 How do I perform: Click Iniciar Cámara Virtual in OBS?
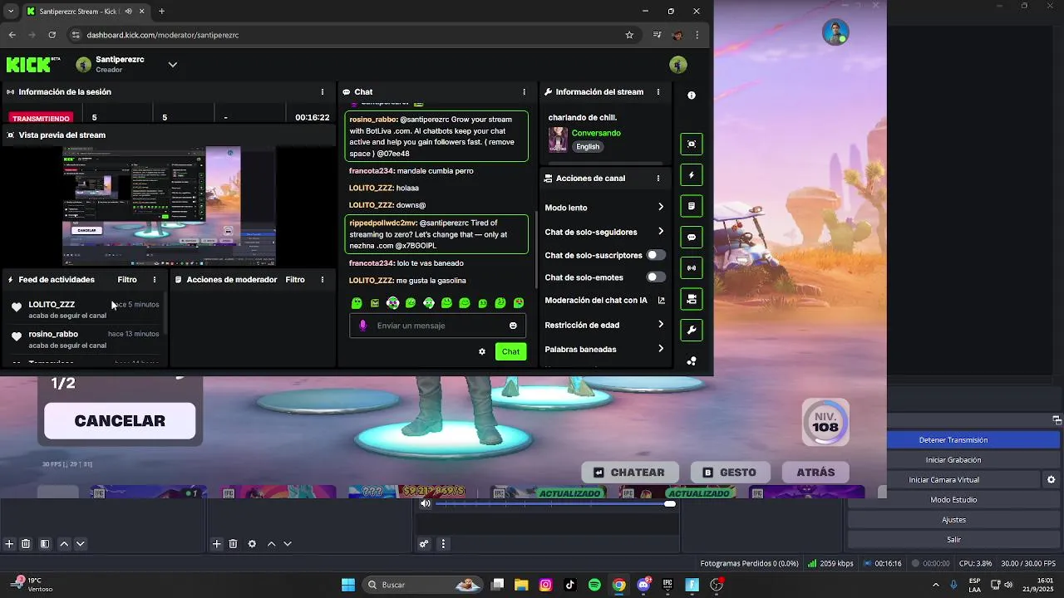point(943,480)
